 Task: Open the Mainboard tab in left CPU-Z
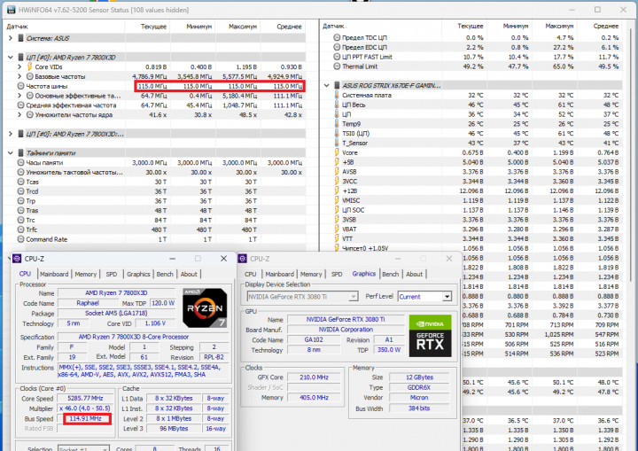[54, 275]
